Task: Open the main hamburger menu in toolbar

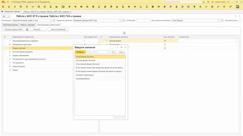Action: coord(3,7)
